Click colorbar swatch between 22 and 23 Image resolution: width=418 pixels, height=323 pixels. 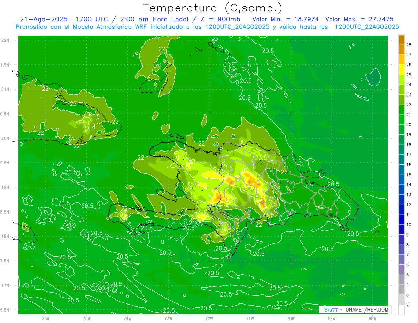point(402,100)
